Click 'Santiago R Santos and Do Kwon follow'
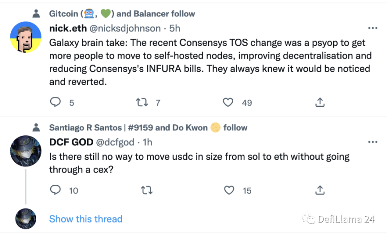387x235 pixels. [x=148, y=127]
